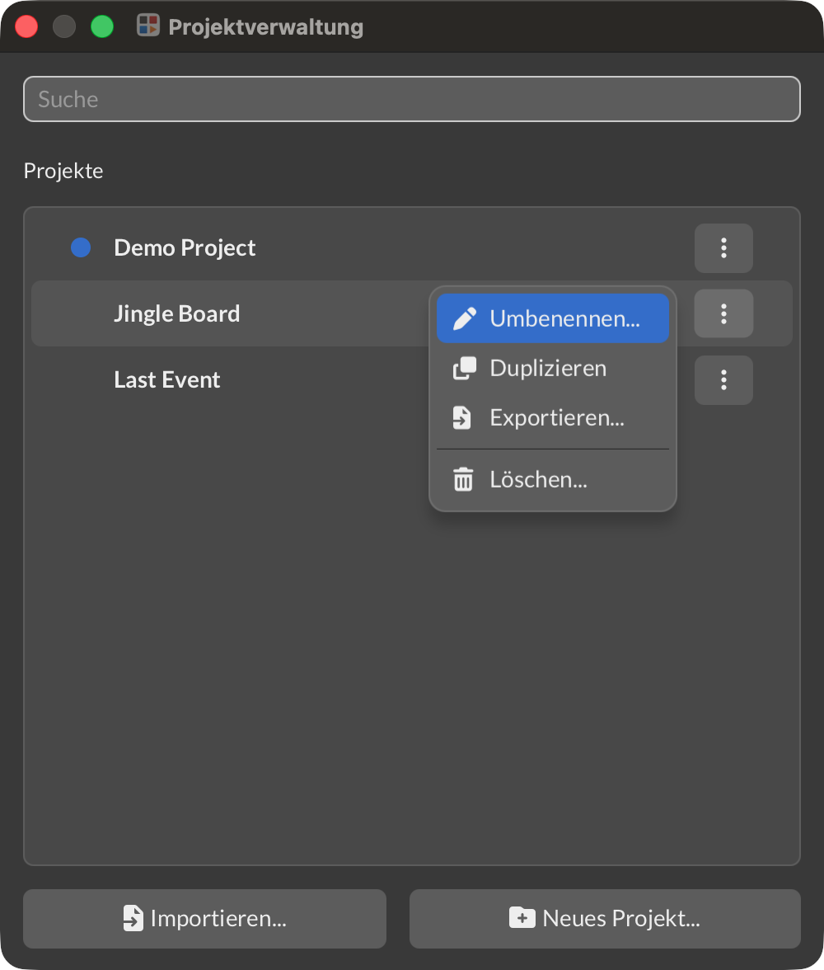This screenshot has width=824, height=970.
Task: Open three-dot menu for Jingle Board
Action: tap(723, 313)
